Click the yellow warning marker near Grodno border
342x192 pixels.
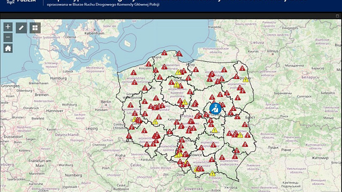[x=246, y=79]
